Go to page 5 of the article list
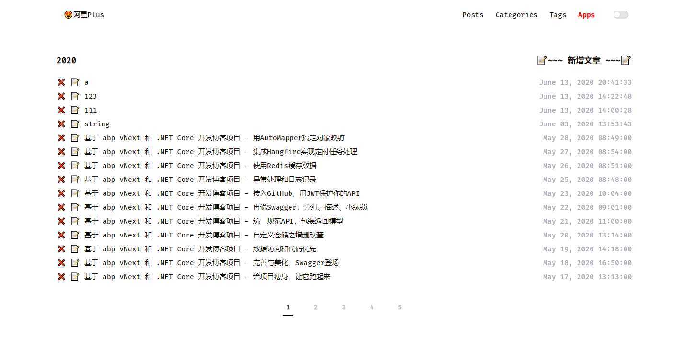The width and height of the screenshot is (695, 338). pyautogui.click(x=399, y=307)
